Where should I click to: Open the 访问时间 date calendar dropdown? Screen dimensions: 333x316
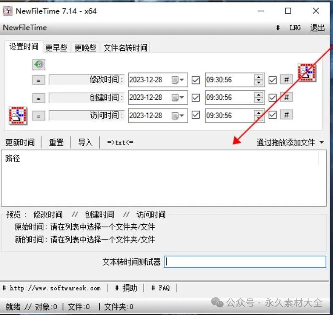point(178,116)
